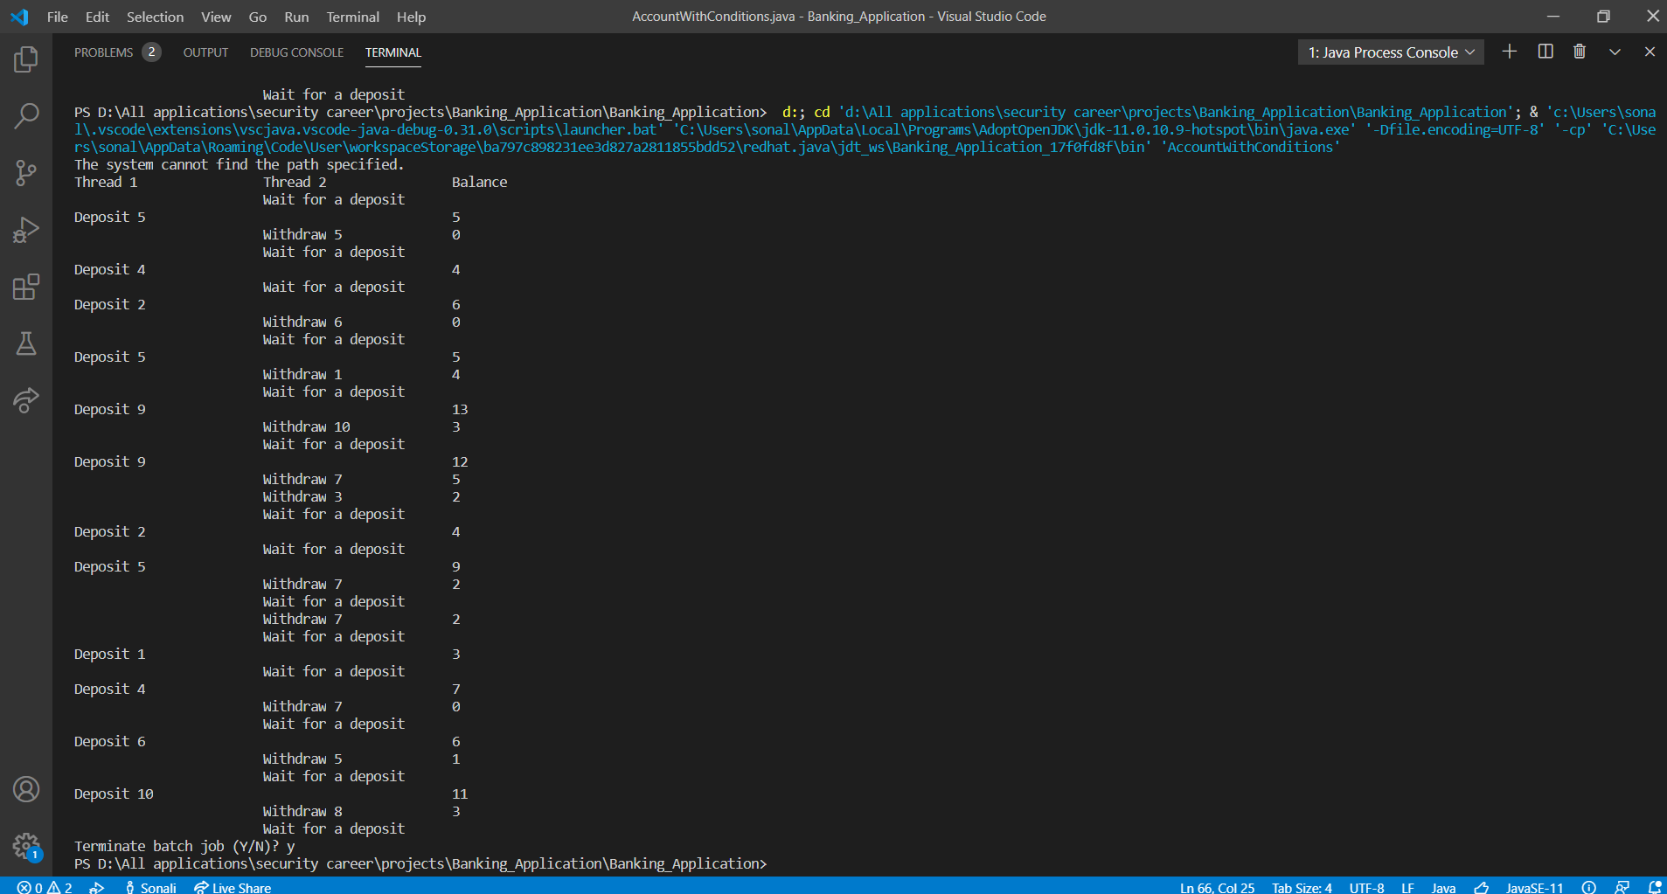Click 'The system cannot find the path specified.'
The height and width of the screenshot is (894, 1667).
tap(239, 164)
